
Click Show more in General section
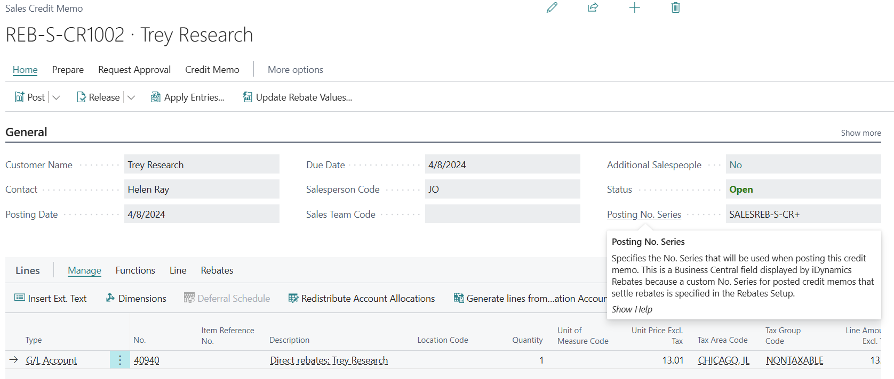[860, 133]
